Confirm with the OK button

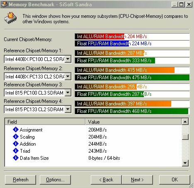175,180
